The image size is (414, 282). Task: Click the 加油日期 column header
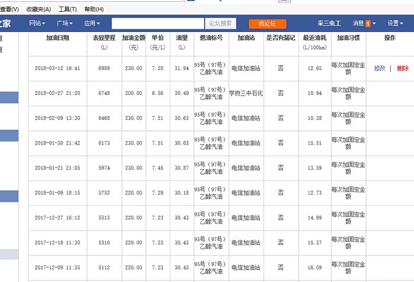57,38
